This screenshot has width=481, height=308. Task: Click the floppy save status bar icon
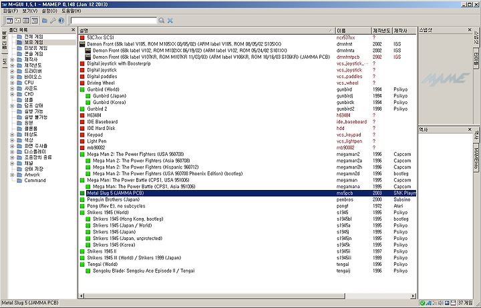pos(453,303)
